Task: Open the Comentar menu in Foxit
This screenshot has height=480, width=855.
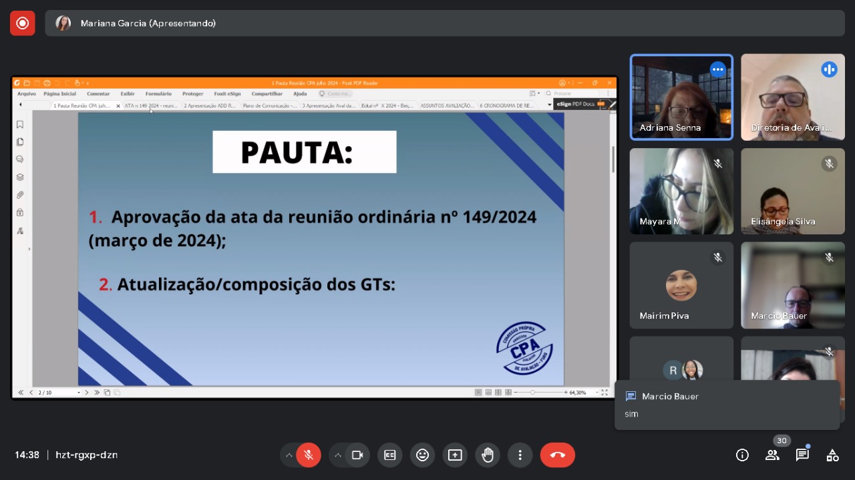Action: [x=98, y=93]
